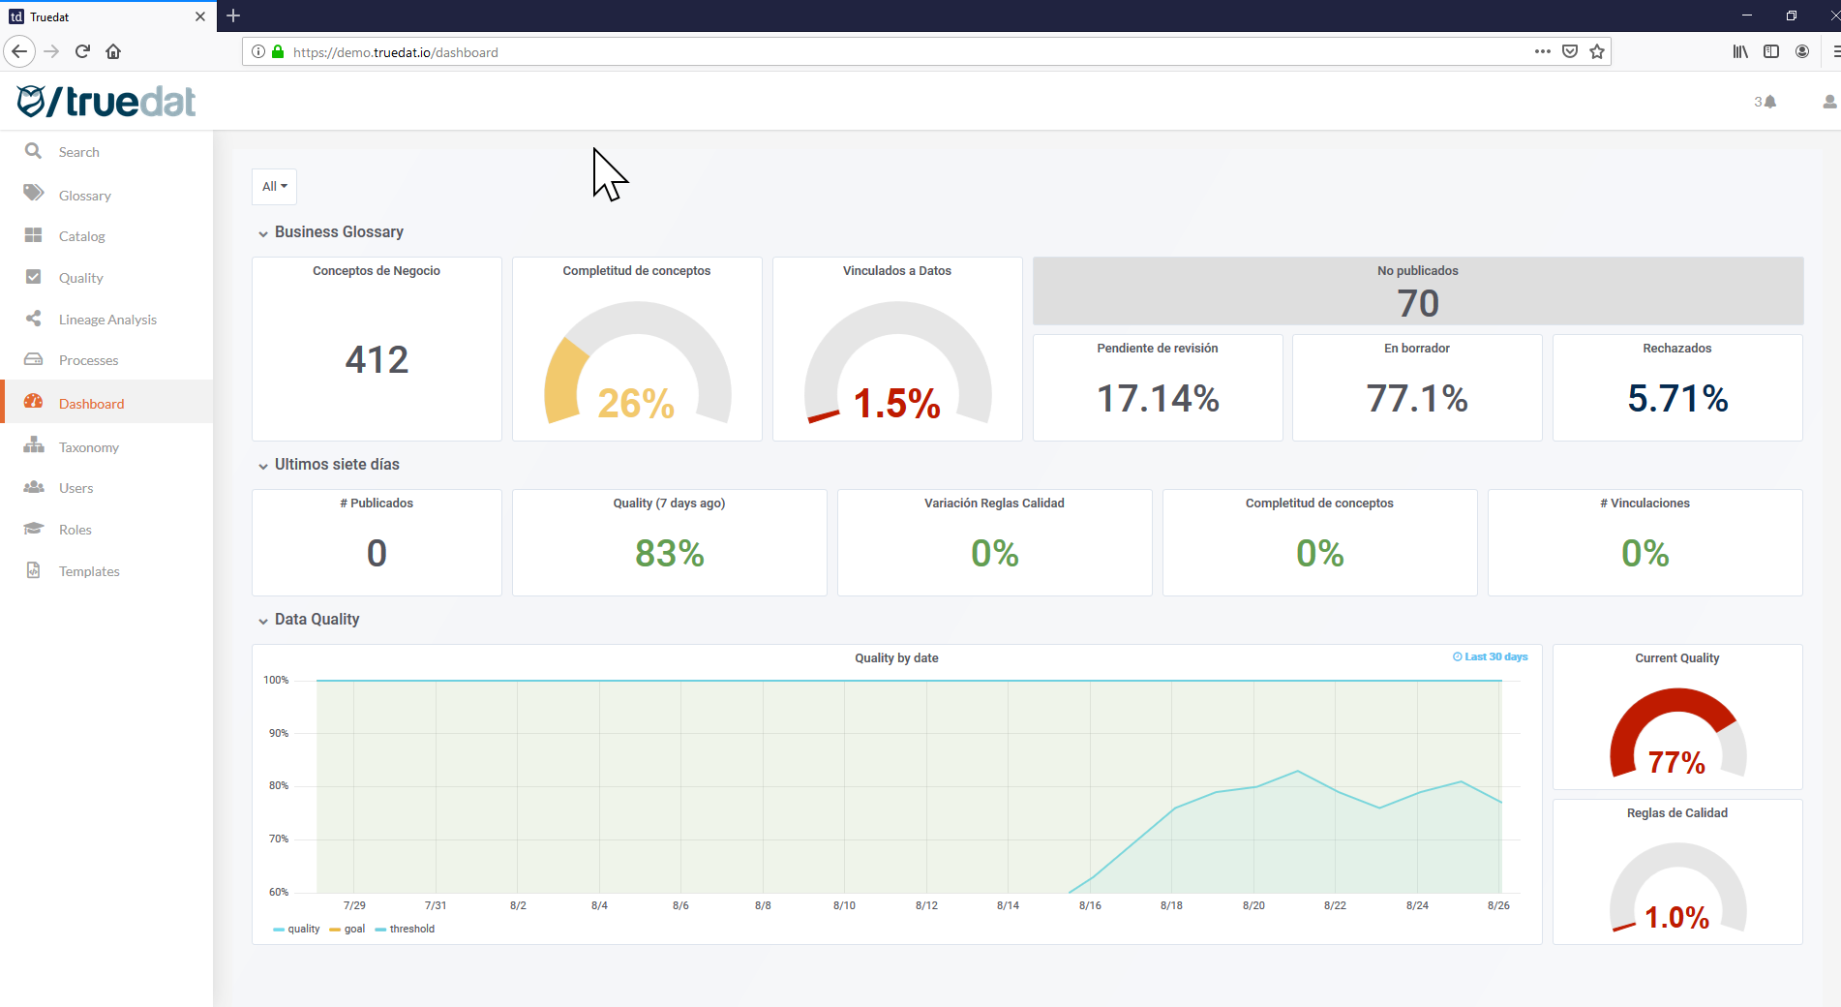Collapse the Business Glossary section
The width and height of the screenshot is (1841, 1007).
(263, 233)
